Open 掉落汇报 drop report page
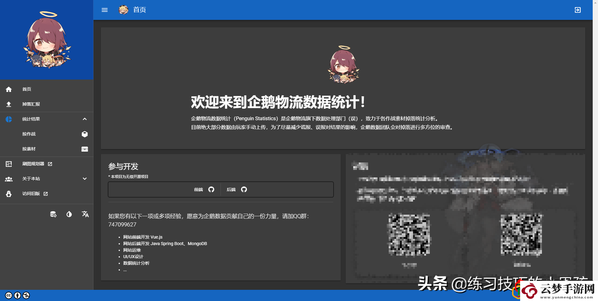This screenshot has height=301, width=598. click(x=47, y=104)
